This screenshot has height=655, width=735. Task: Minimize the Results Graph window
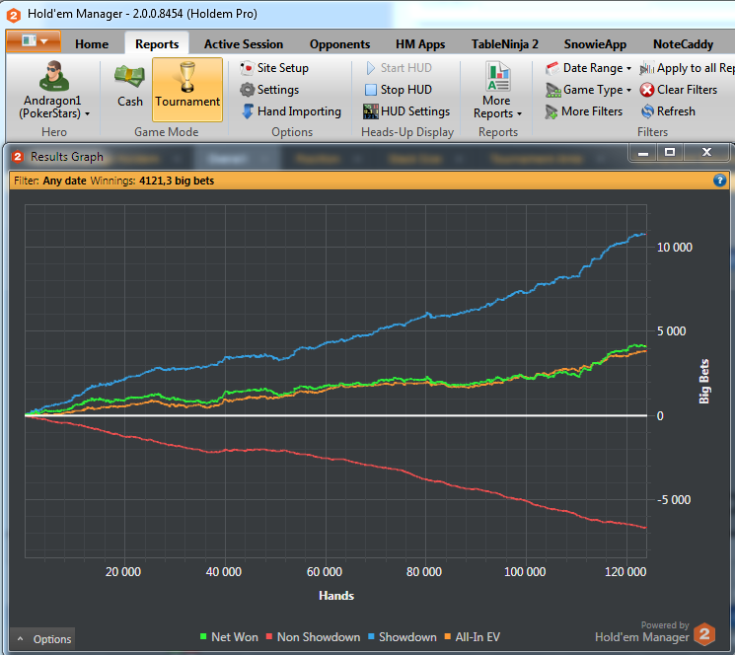(643, 152)
